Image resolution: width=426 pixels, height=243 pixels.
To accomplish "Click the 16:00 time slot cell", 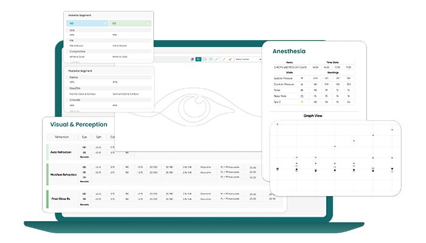I will point(315,67).
